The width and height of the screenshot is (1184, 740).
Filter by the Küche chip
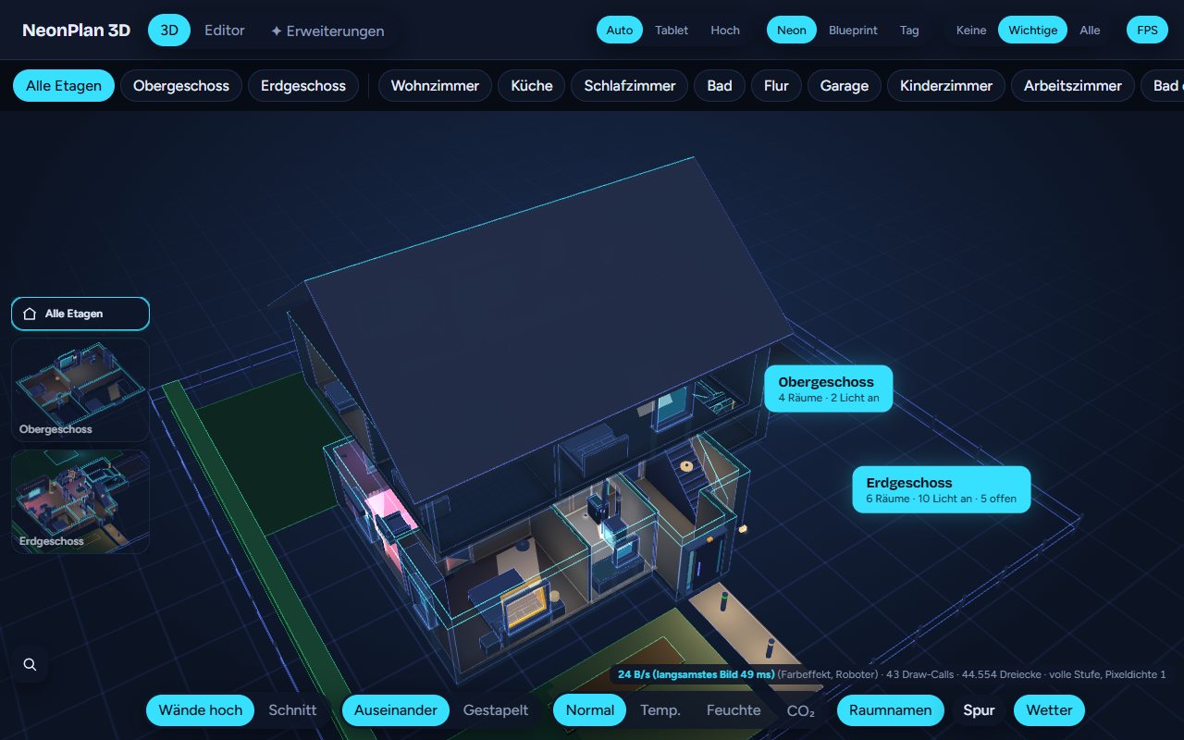pos(532,86)
